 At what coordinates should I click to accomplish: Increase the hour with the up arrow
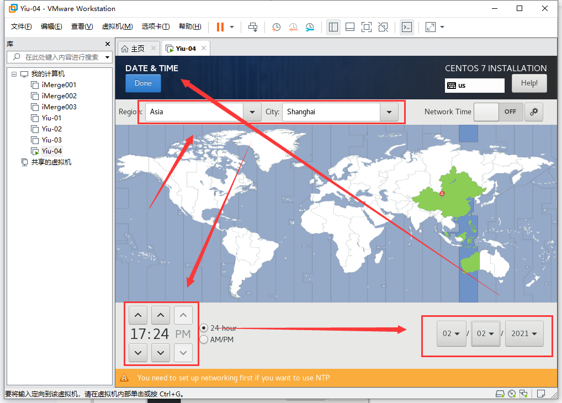[138, 316]
